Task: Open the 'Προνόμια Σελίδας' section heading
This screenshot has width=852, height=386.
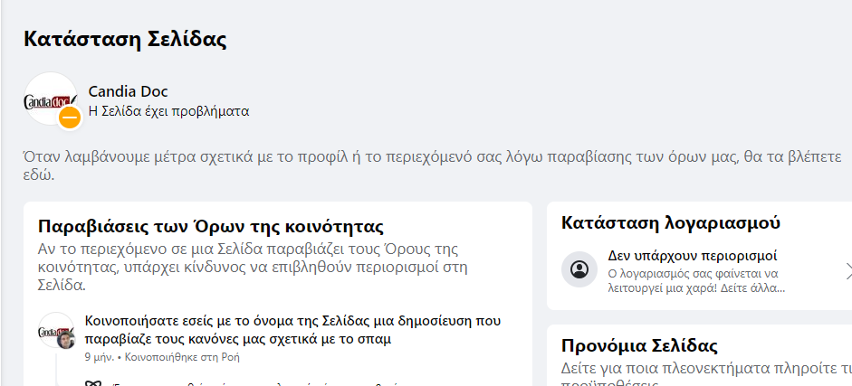Action: pyautogui.click(x=639, y=345)
